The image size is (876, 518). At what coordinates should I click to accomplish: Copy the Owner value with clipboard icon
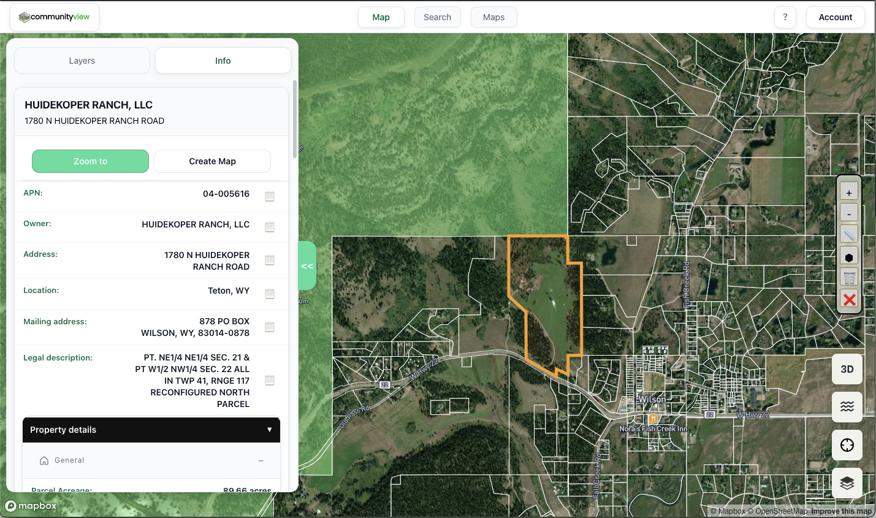(270, 227)
